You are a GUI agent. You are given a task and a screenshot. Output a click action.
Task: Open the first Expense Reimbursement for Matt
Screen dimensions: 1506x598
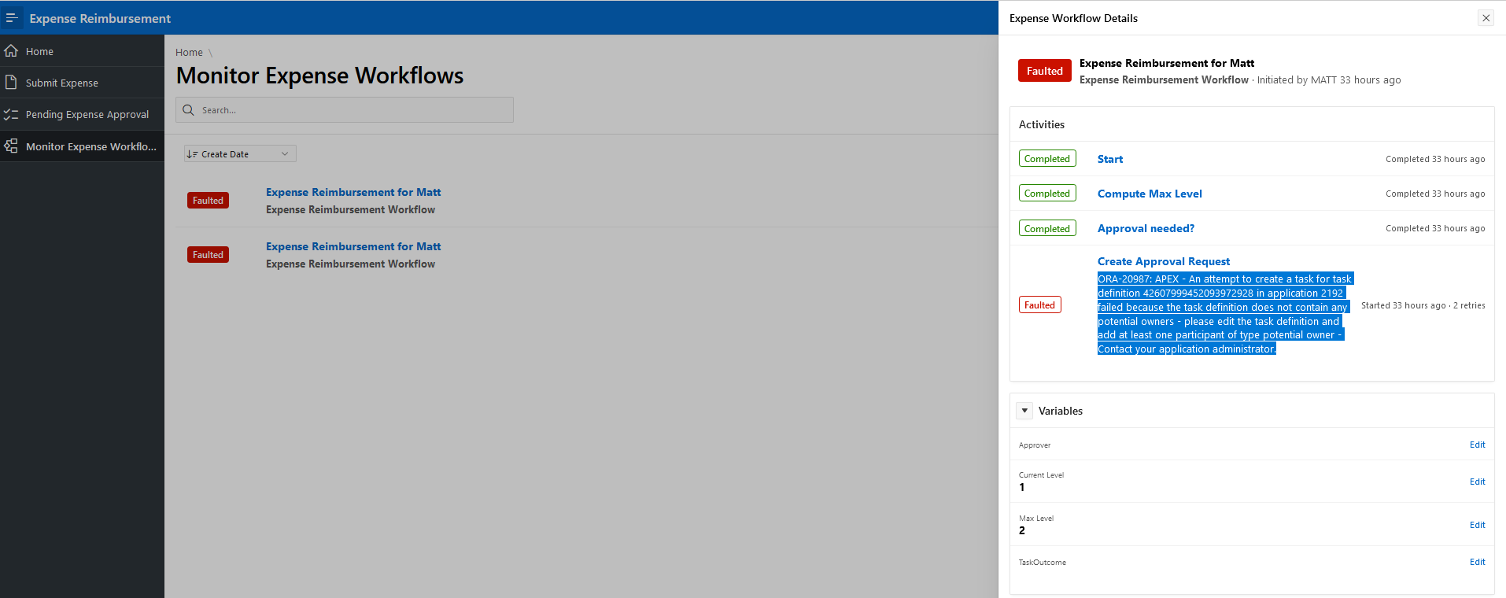click(x=353, y=192)
